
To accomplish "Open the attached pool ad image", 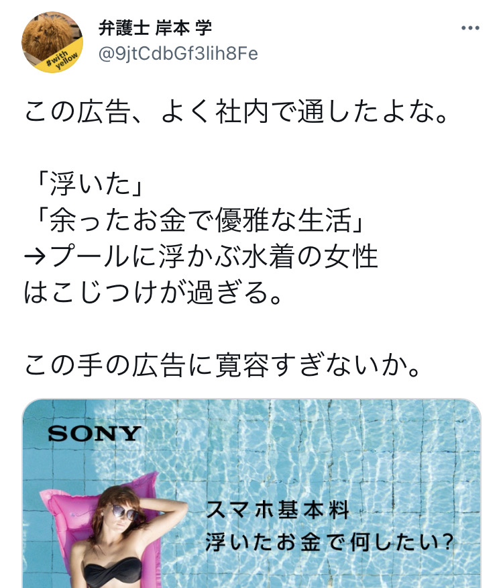I will pyautogui.click(x=251, y=493).
